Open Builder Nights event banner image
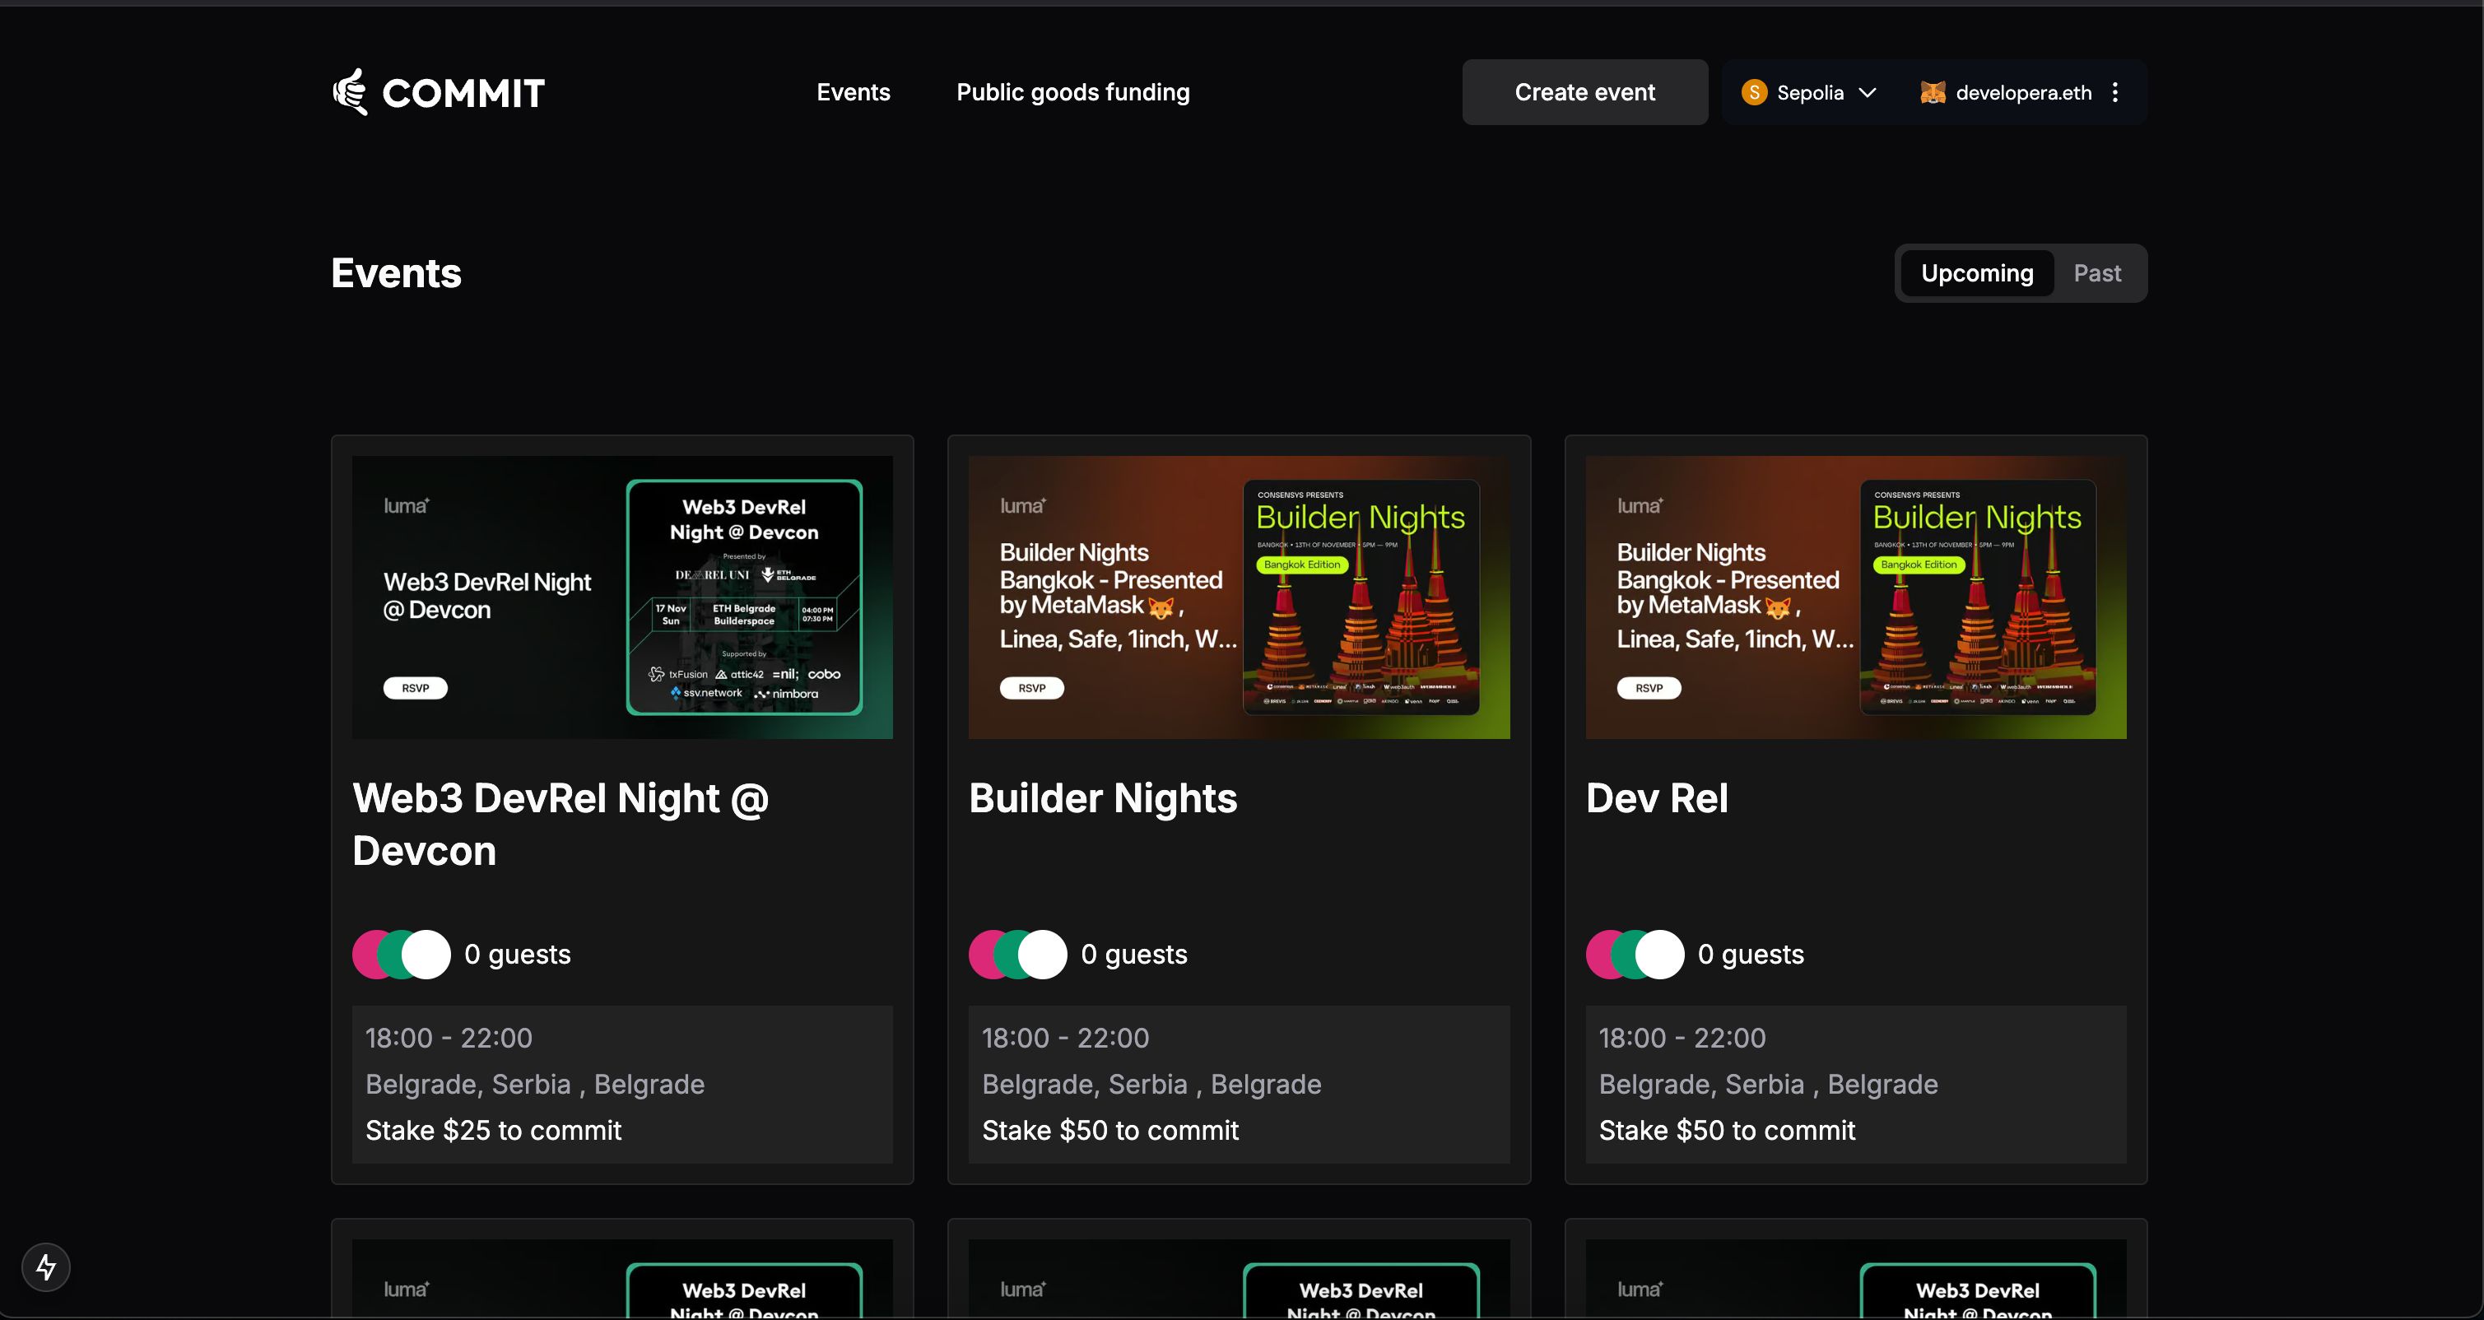This screenshot has width=2484, height=1320. [1239, 597]
